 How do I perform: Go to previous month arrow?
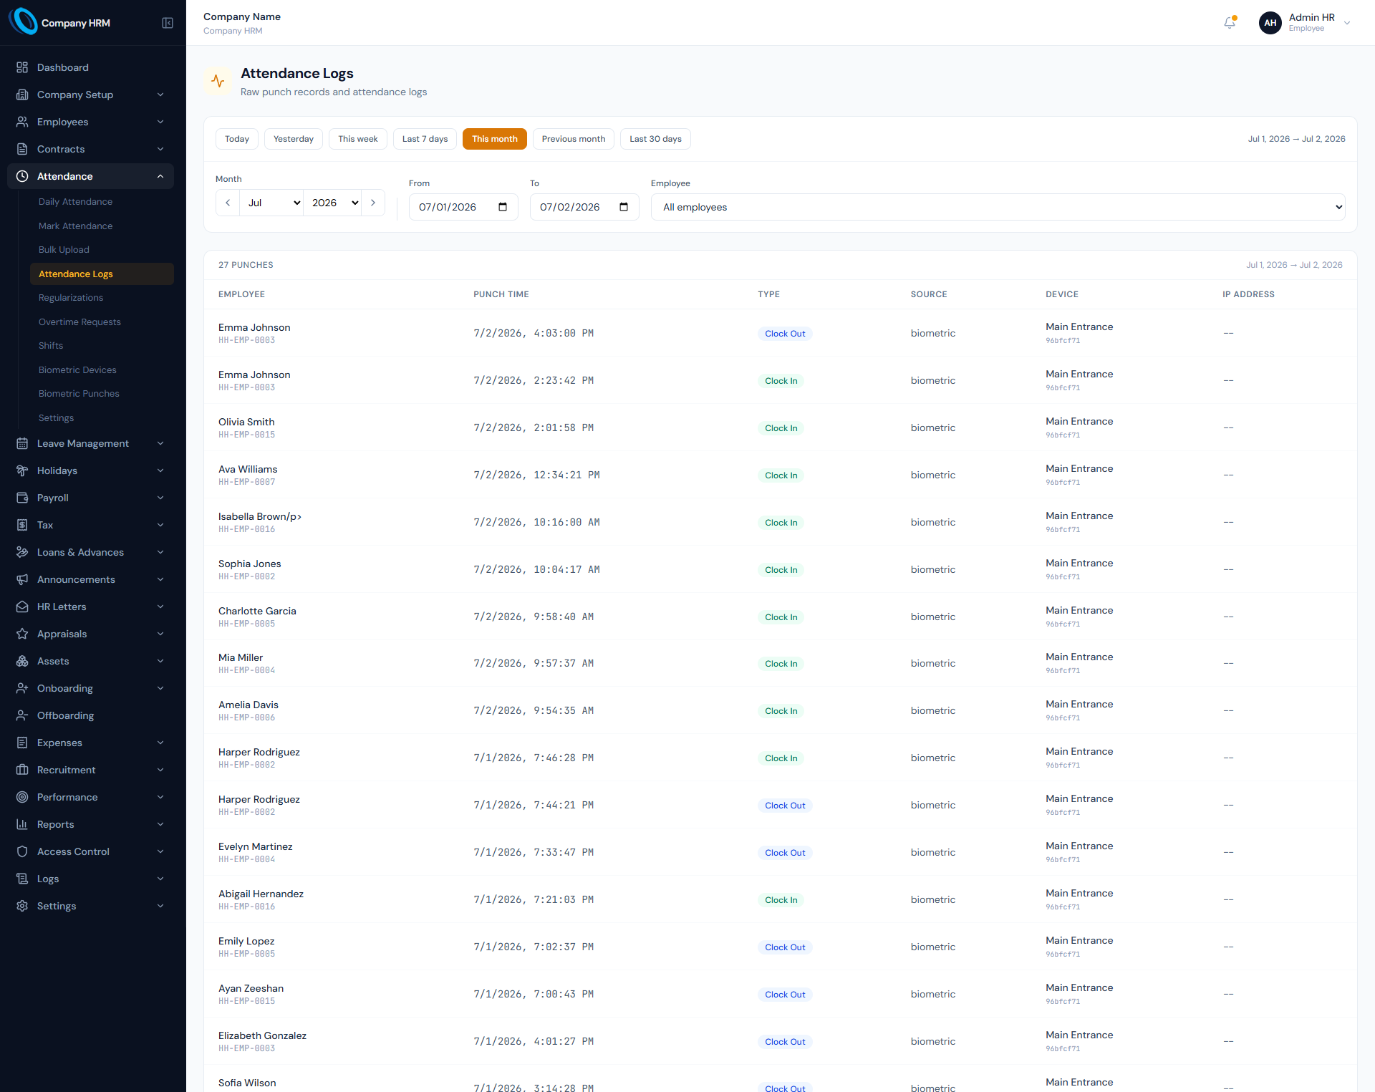point(228,203)
